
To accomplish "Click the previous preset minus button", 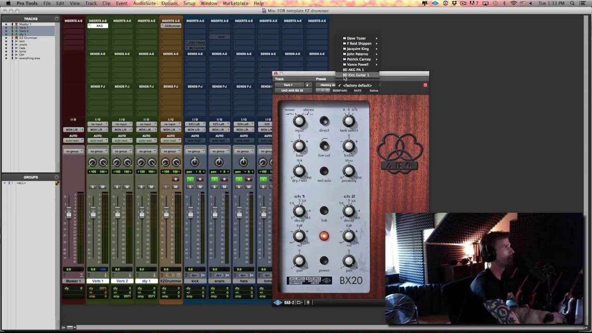I will click(318, 91).
